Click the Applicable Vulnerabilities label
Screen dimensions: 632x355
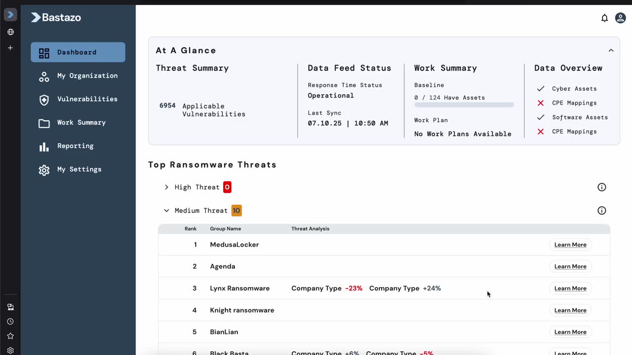(214, 110)
